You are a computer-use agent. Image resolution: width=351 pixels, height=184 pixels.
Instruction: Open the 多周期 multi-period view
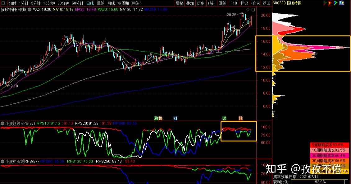click(123, 3)
